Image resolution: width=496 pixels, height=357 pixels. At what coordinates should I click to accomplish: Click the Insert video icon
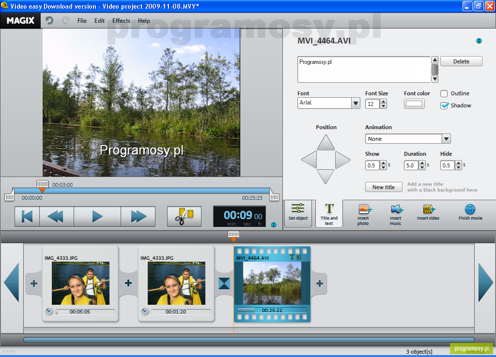point(429,209)
